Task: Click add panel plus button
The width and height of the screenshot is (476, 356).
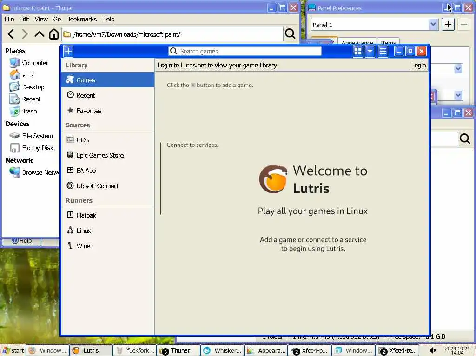Action: pos(448,24)
